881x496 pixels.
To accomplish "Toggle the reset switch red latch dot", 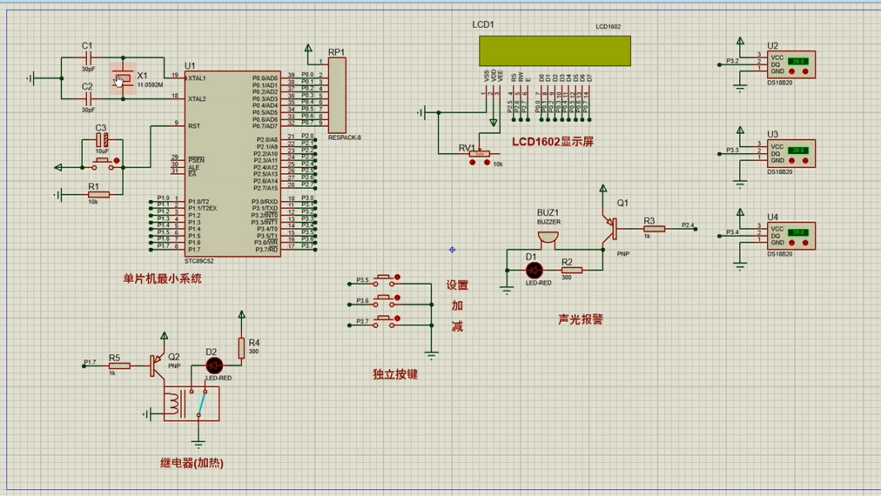I will tap(118, 160).
